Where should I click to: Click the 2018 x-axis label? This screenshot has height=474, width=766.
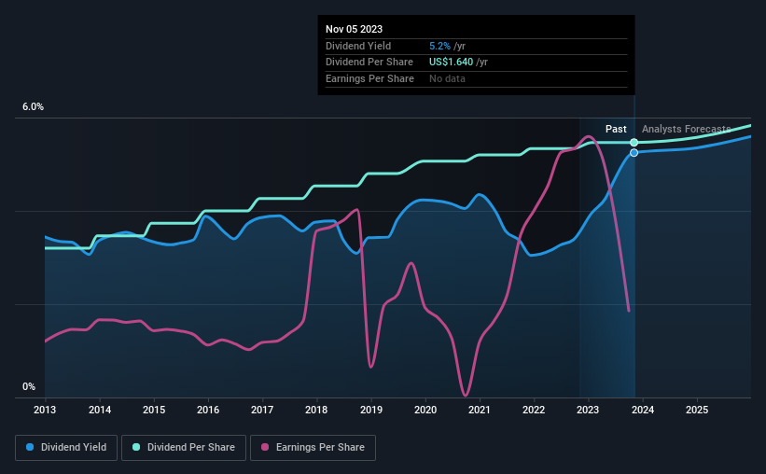[x=316, y=410]
